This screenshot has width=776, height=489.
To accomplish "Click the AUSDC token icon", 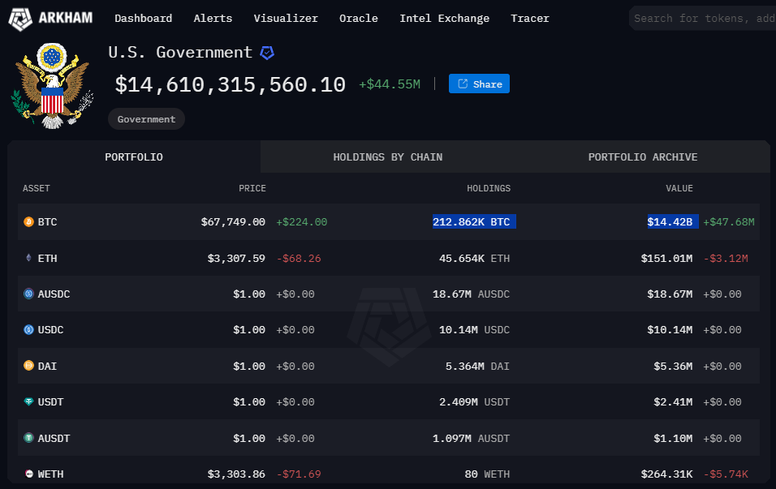I will [x=28, y=294].
